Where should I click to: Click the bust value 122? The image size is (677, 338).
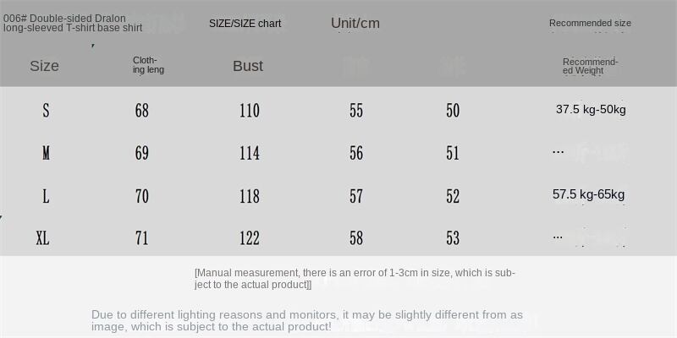(x=249, y=238)
